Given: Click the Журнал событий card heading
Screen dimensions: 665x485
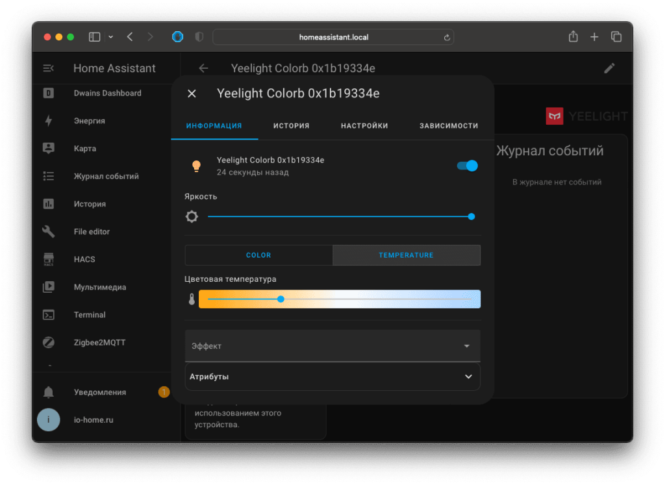Looking at the screenshot, I should (x=549, y=151).
